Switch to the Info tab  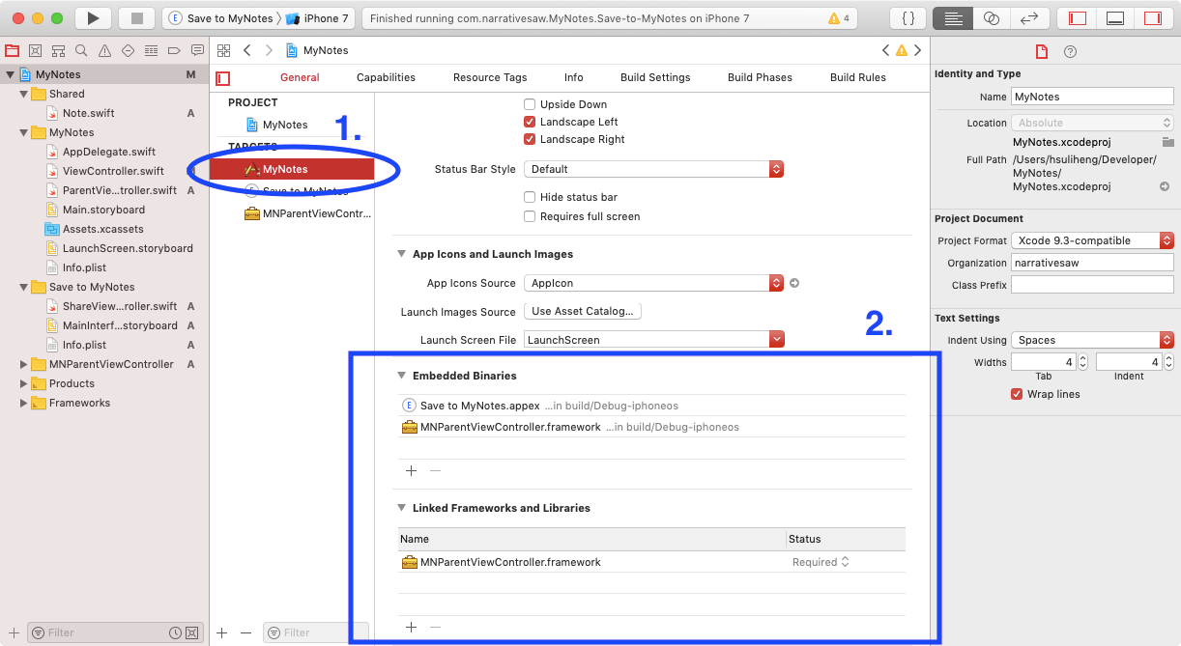(x=574, y=77)
